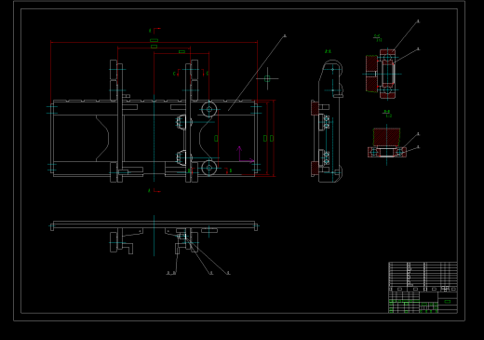
Task: Select the magenta UCS axis icon
Action: (x=246, y=155)
